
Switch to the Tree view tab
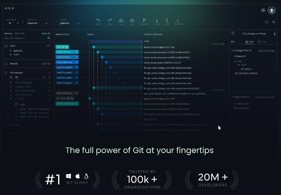[x=262, y=42]
